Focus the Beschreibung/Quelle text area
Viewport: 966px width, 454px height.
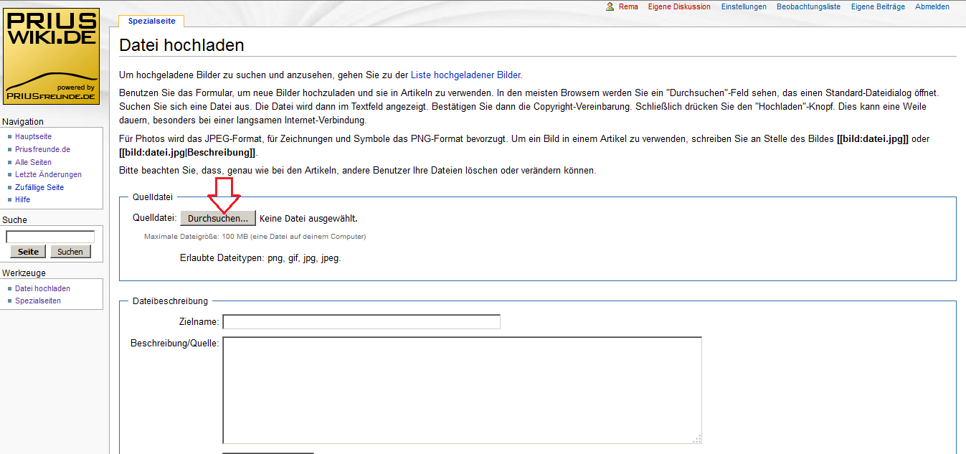(462, 390)
